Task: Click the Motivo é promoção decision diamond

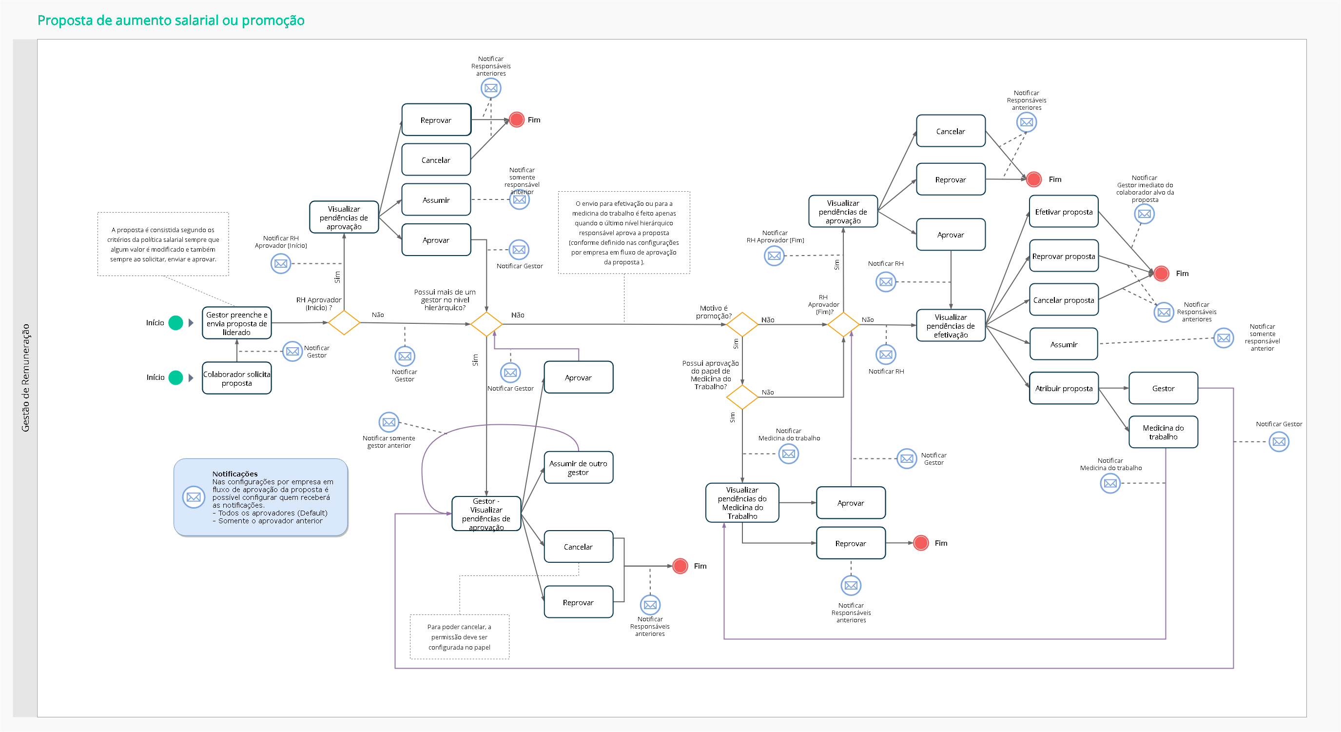Action: [x=741, y=324]
